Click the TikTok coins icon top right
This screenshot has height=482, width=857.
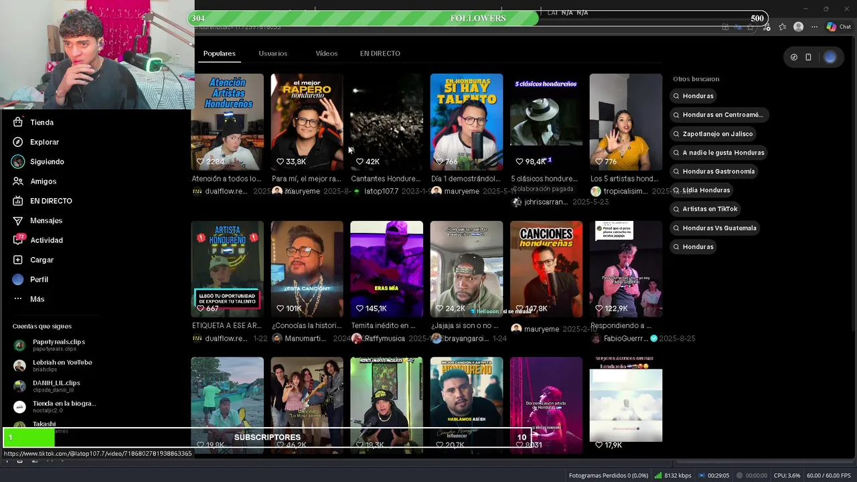(x=794, y=58)
